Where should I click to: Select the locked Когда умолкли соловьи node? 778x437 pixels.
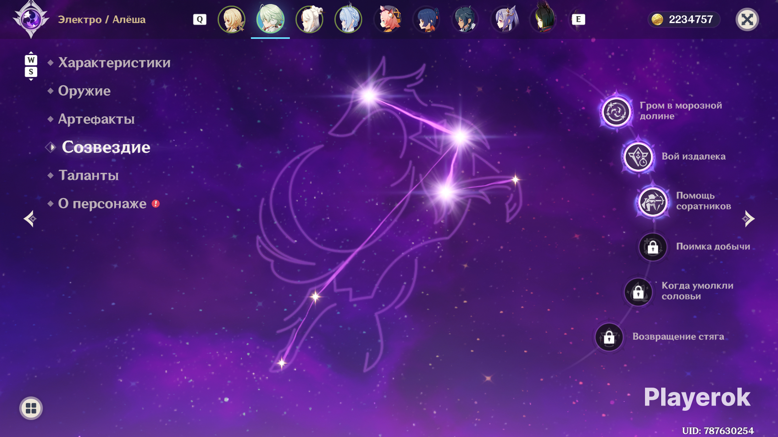tap(638, 292)
